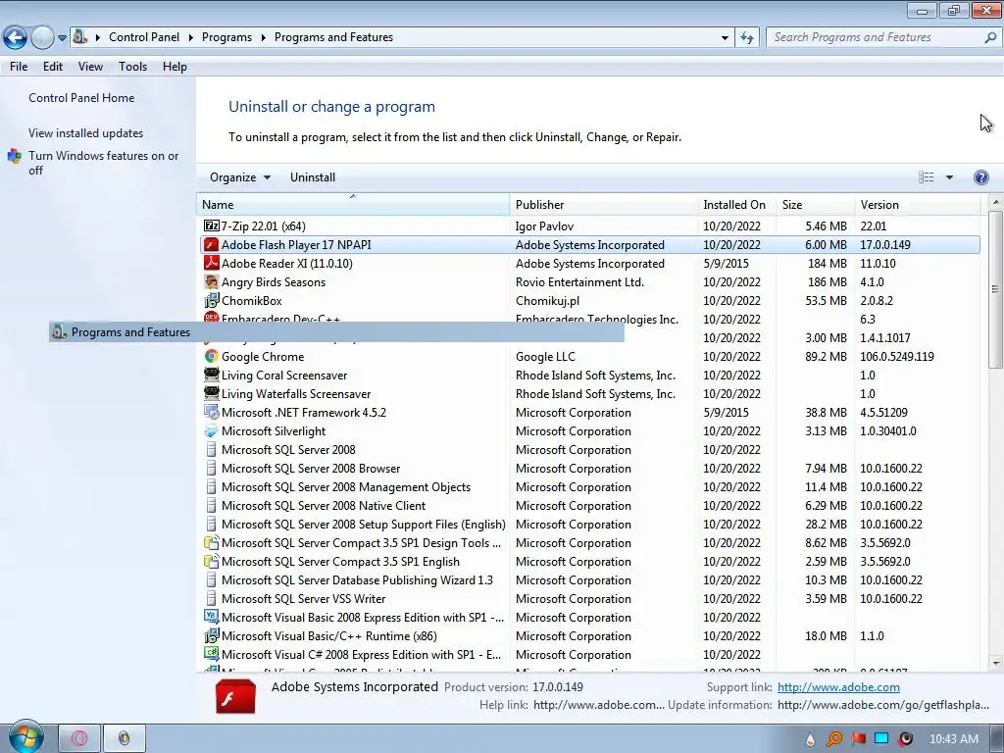The width and height of the screenshot is (1004, 753).
Task: Select Microsoft SQL Server 2008 Native Client
Action: coord(589,506)
